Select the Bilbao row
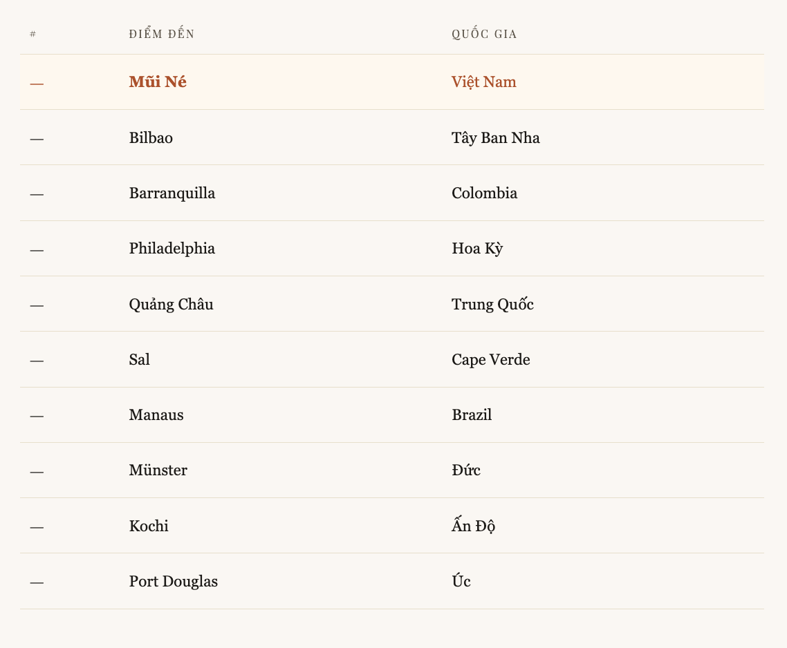The height and width of the screenshot is (648, 787). tap(151, 138)
